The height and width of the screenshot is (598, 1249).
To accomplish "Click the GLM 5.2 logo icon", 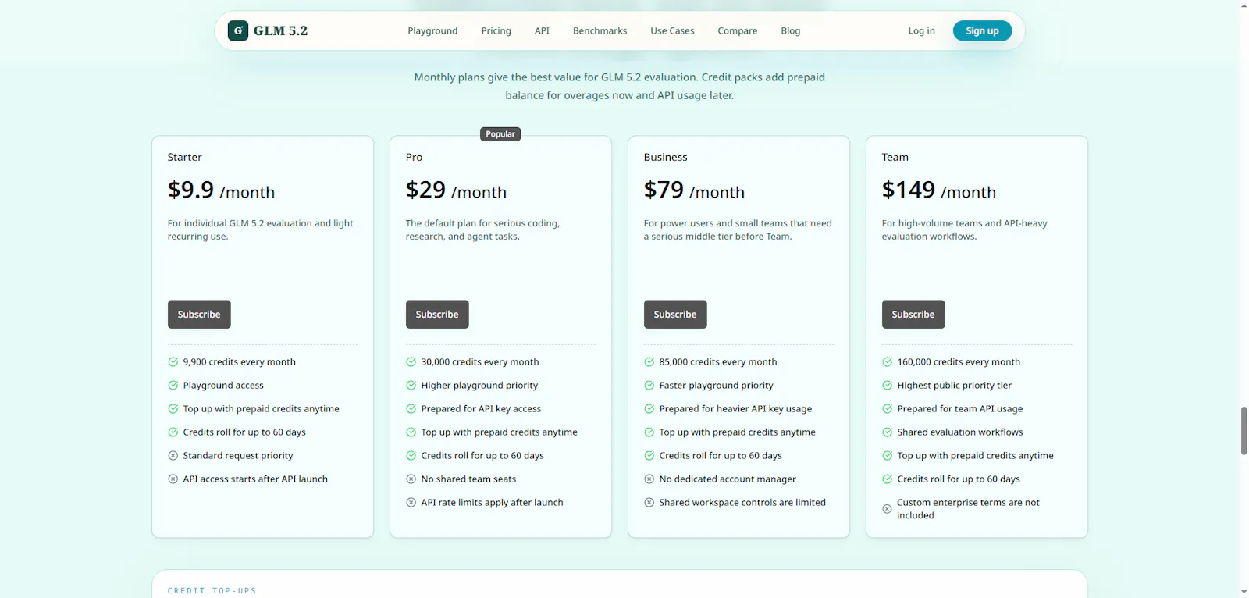I will click(x=238, y=30).
